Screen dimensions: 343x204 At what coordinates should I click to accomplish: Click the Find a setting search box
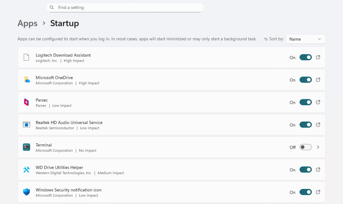pyautogui.click(x=125, y=7)
